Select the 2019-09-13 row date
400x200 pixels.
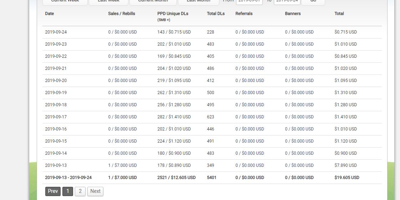tap(56, 165)
